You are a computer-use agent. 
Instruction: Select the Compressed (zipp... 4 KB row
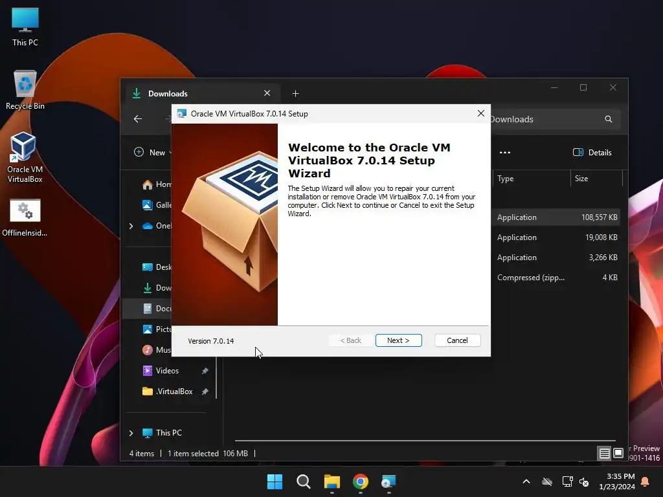556,278
